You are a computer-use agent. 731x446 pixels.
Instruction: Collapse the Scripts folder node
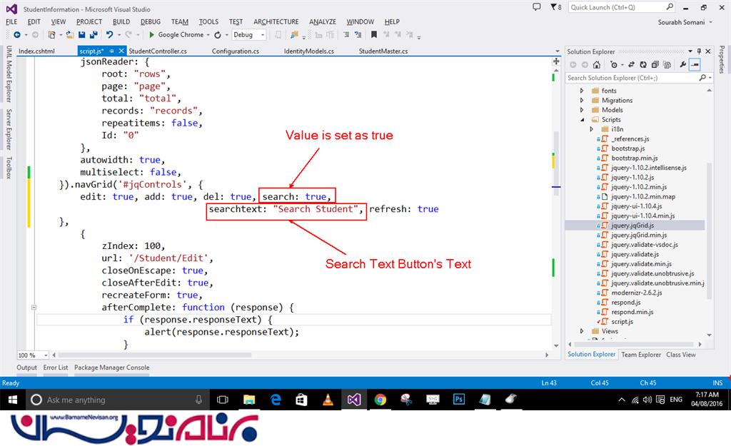(x=582, y=120)
